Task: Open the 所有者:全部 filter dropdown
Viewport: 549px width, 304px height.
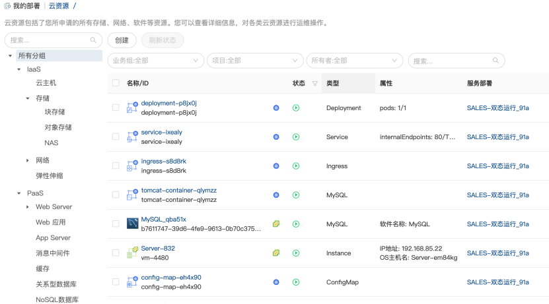Action: pos(355,61)
